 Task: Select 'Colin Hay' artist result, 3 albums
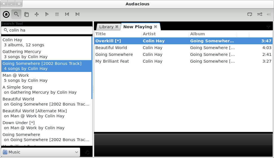(x=46, y=42)
